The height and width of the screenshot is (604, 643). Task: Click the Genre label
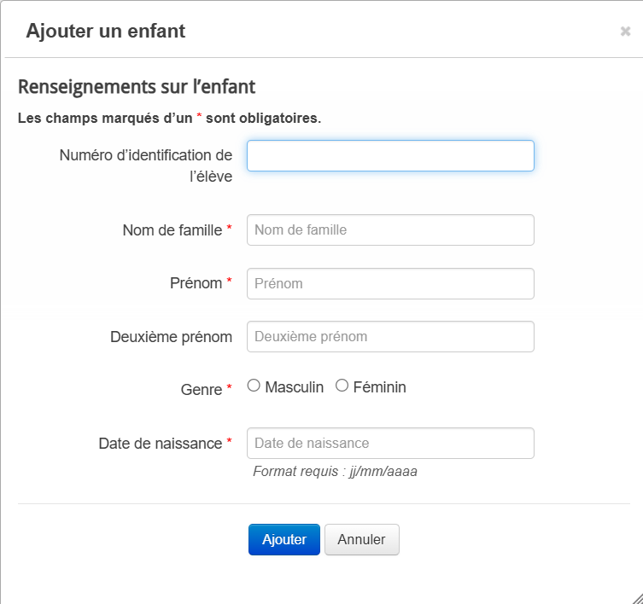click(x=202, y=389)
